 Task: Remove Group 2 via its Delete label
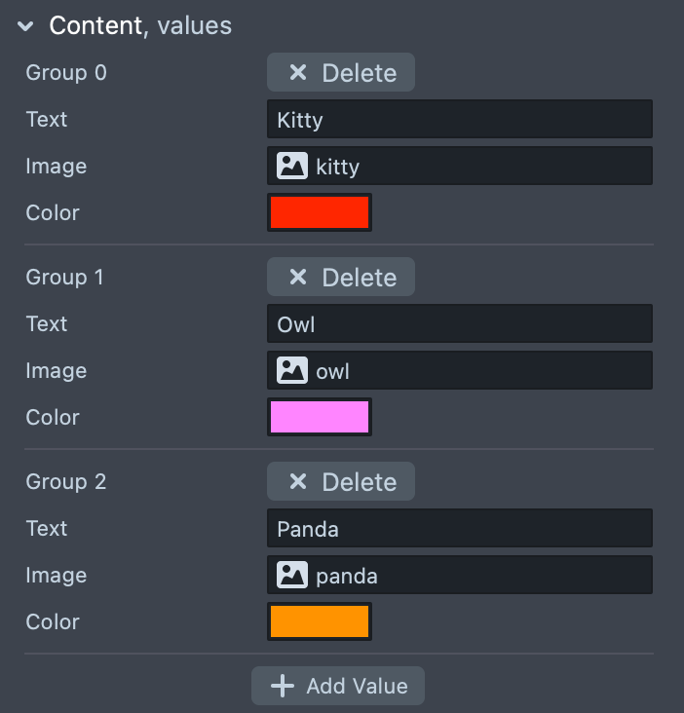pyautogui.click(x=359, y=482)
